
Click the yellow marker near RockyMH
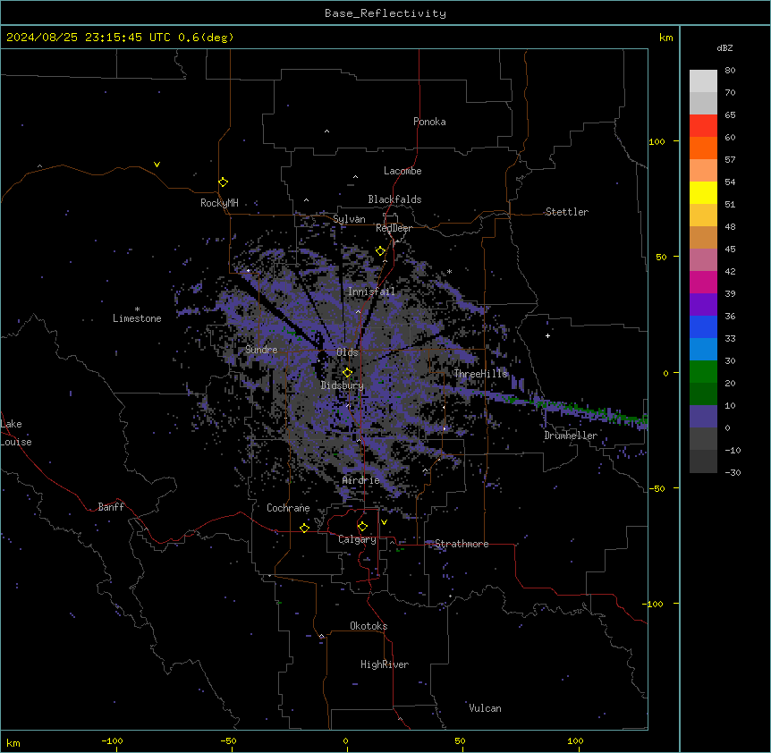click(x=223, y=182)
